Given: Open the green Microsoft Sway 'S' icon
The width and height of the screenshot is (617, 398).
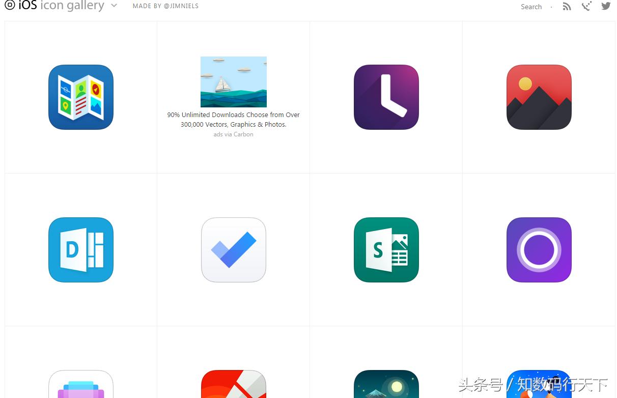Looking at the screenshot, I should pyautogui.click(x=386, y=250).
